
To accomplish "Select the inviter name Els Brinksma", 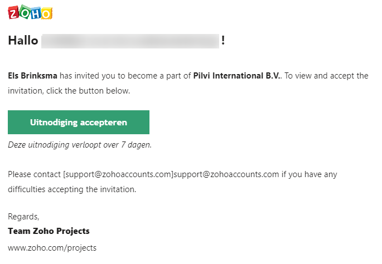I will (33, 76).
